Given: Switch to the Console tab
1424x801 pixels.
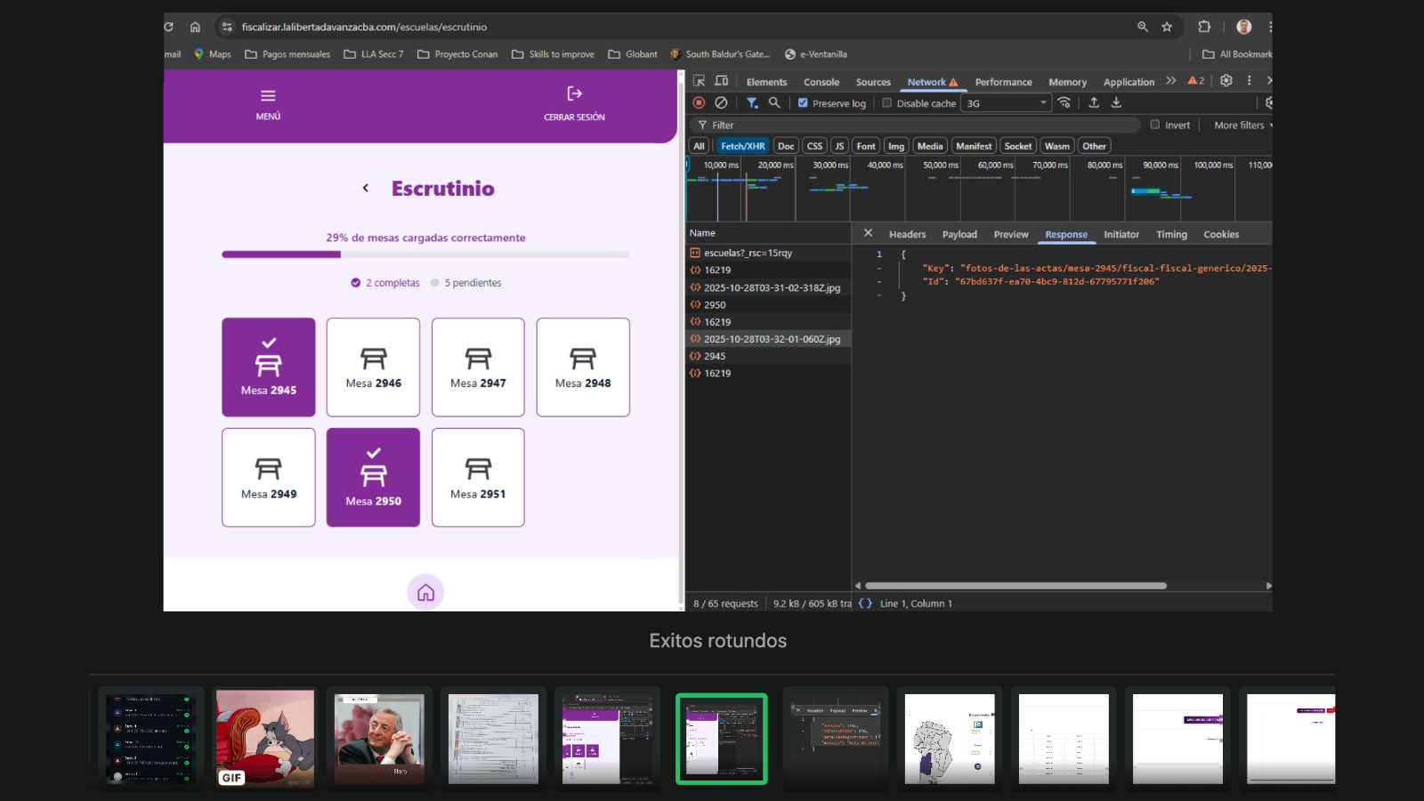Looking at the screenshot, I should coord(821,82).
